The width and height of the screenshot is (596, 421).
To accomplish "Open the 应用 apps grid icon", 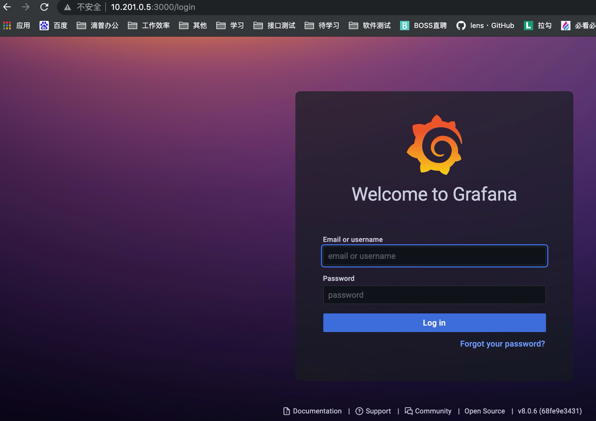I will pyautogui.click(x=7, y=26).
